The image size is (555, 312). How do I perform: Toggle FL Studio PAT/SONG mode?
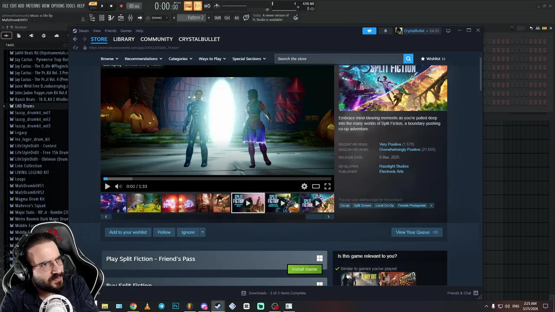click(x=93, y=6)
